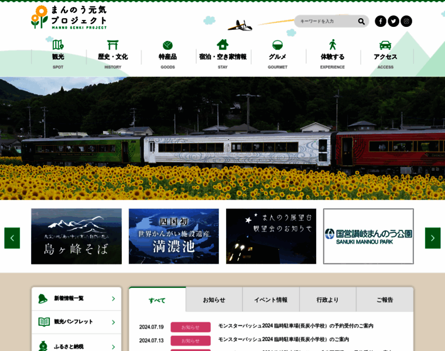Open 新着情報一覧 sidebar link
Image resolution: width=445 pixels, height=351 pixels.
coord(76,298)
